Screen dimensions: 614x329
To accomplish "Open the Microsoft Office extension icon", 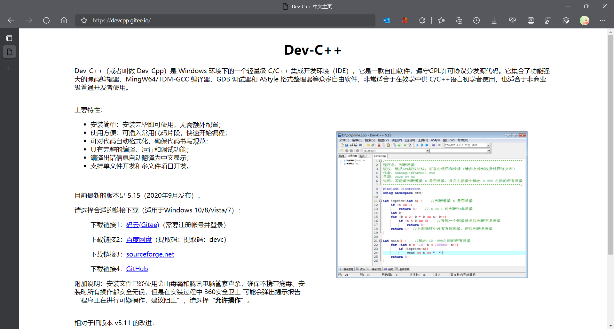I will (x=404, y=20).
